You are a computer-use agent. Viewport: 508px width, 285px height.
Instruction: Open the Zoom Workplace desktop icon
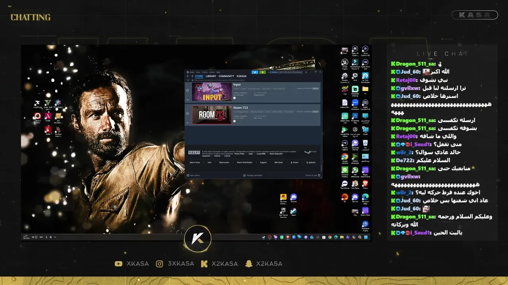coord(355,102)
